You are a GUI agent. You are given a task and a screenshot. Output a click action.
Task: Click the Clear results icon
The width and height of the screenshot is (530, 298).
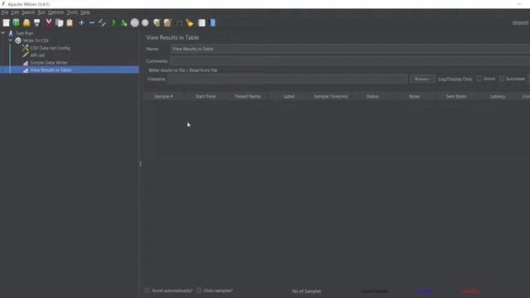tap(157, 22)
